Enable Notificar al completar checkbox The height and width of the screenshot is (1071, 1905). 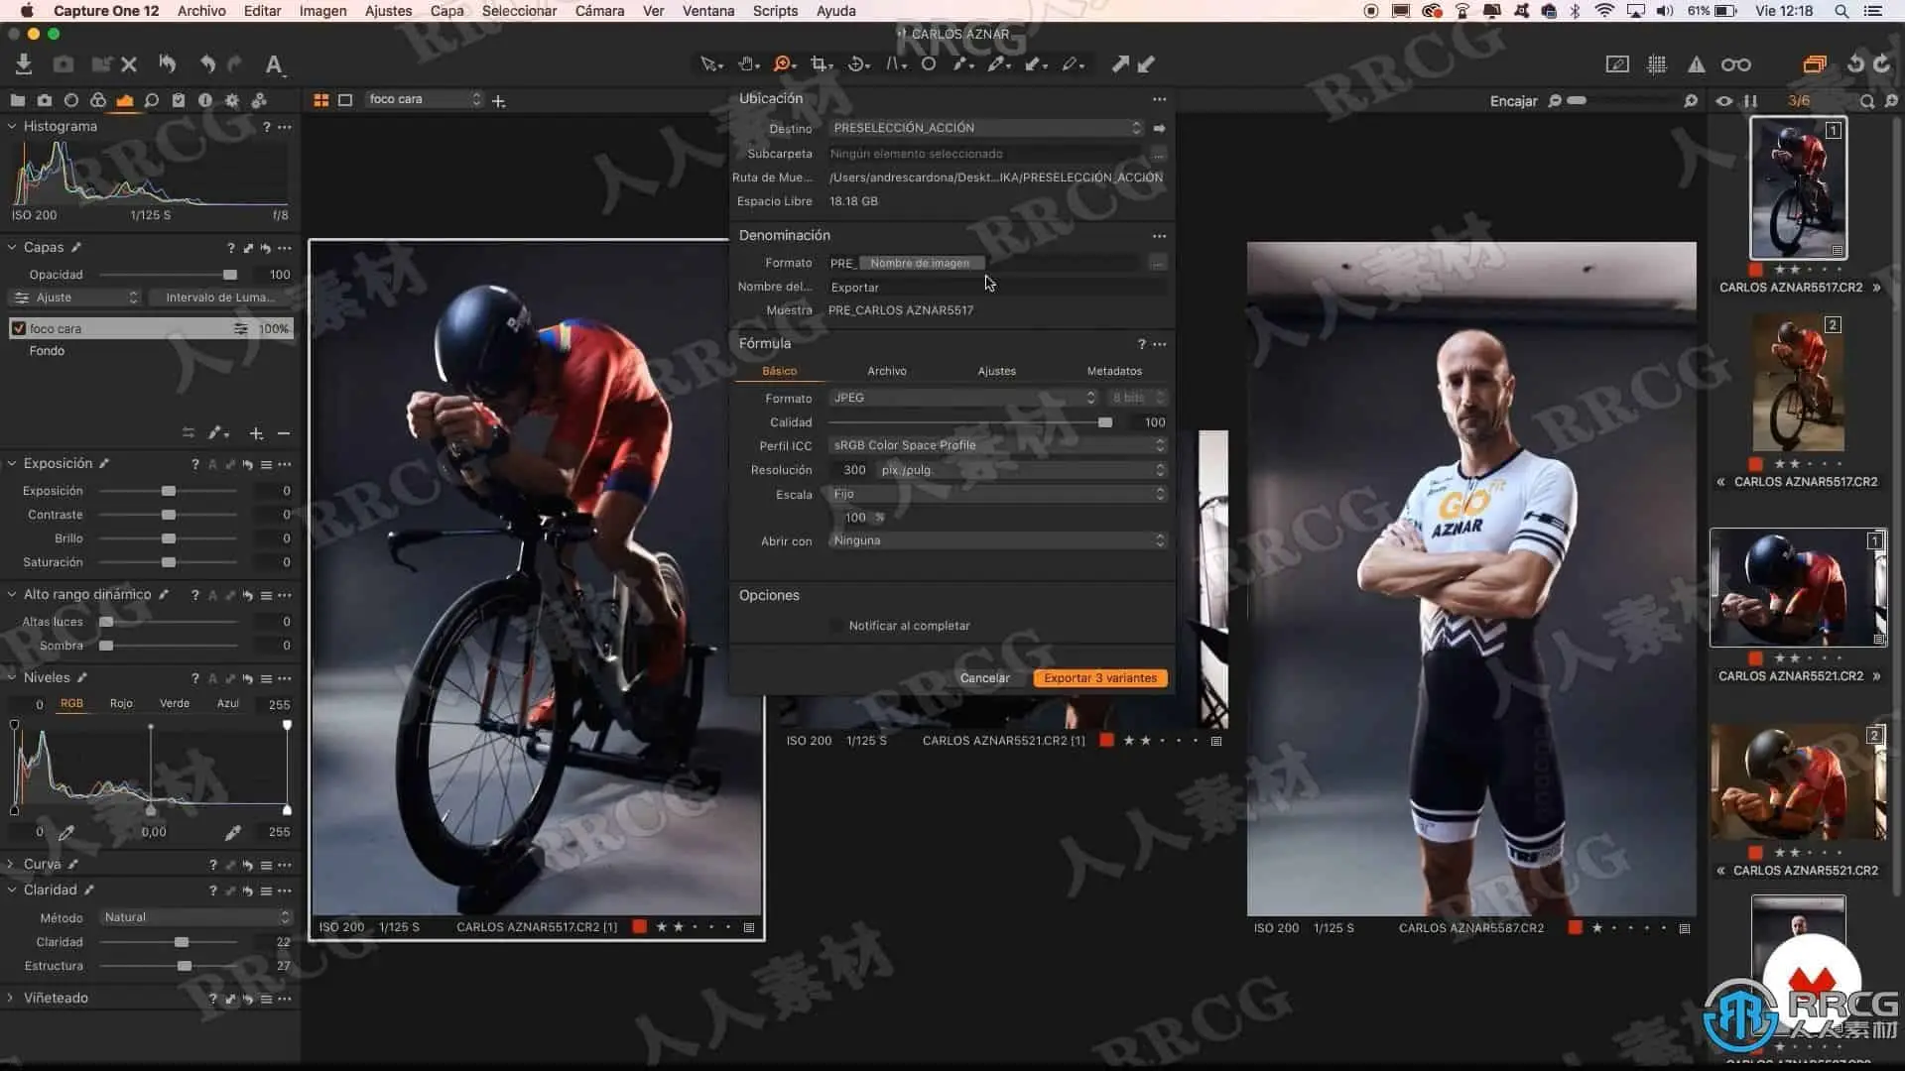click(x=836, y=626)
